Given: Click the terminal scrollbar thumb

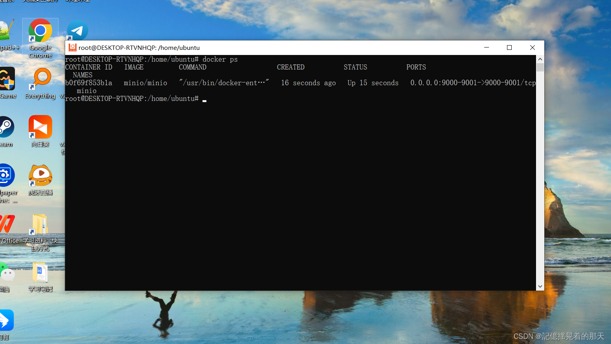Looking at the screenshot, I should (x=540, y=67).
